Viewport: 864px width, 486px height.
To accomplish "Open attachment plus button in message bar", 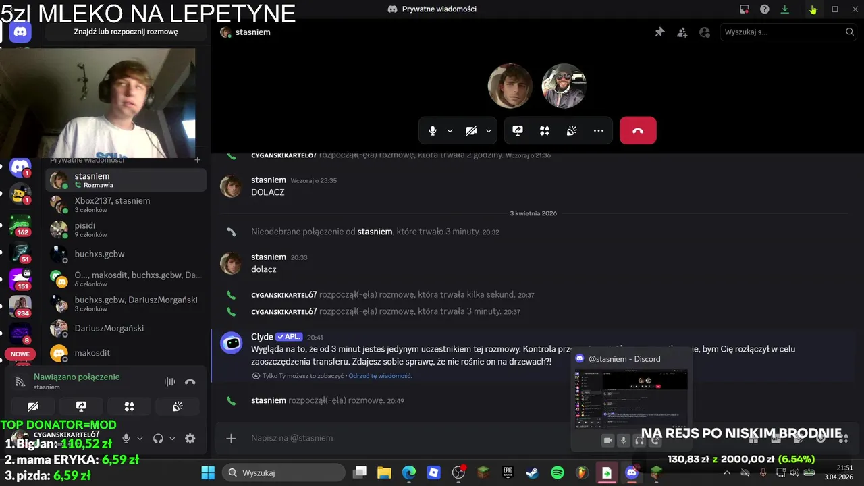I will (x=231, y=439).
